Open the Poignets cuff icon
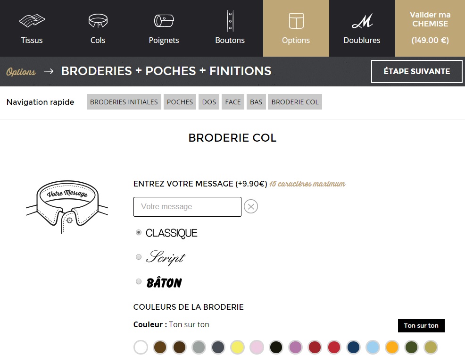 tap(164, 21)
